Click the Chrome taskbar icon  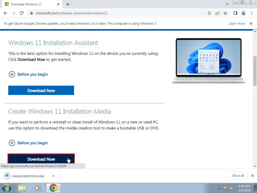(x=53, y=188)
